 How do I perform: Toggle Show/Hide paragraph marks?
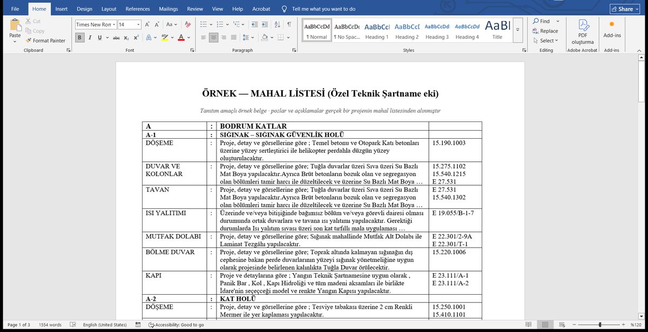(x=289, y=24)
